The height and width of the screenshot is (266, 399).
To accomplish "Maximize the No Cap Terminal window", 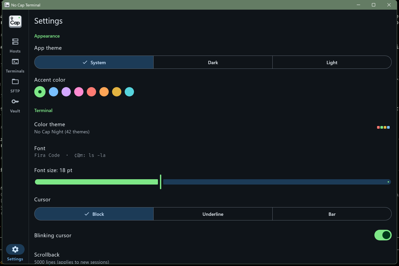I will (374, 5).
